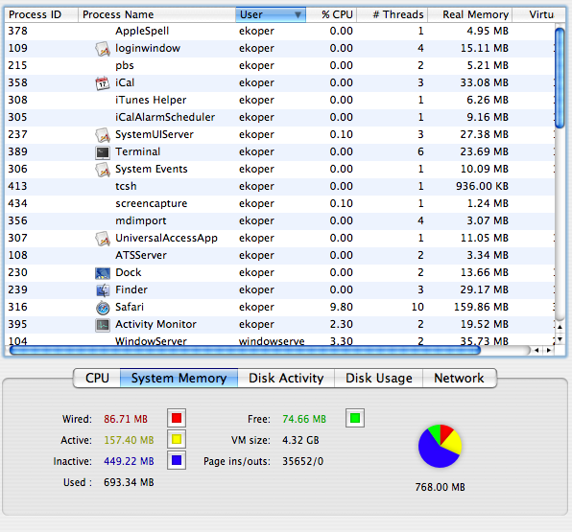Click the vertical scrollbar down arrow
This screenshot has height=532, width=572.
[560, 339]
